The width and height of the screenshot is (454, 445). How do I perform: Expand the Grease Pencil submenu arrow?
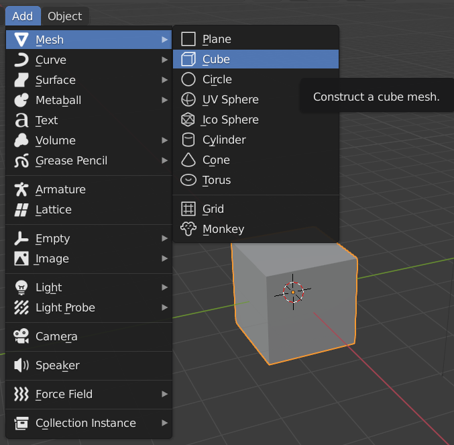(164, 160)
